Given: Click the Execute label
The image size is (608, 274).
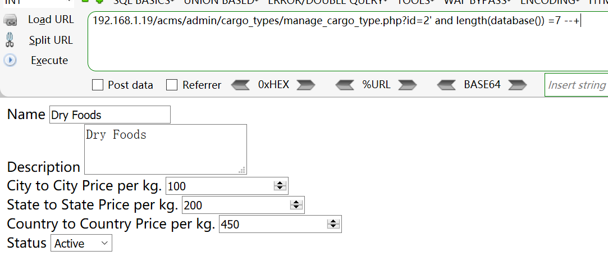Looking at the screenshot, I should pos(49,61).
